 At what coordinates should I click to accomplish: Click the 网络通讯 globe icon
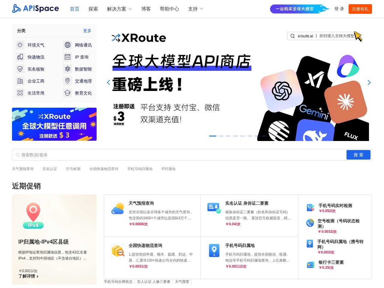point(67,45)
